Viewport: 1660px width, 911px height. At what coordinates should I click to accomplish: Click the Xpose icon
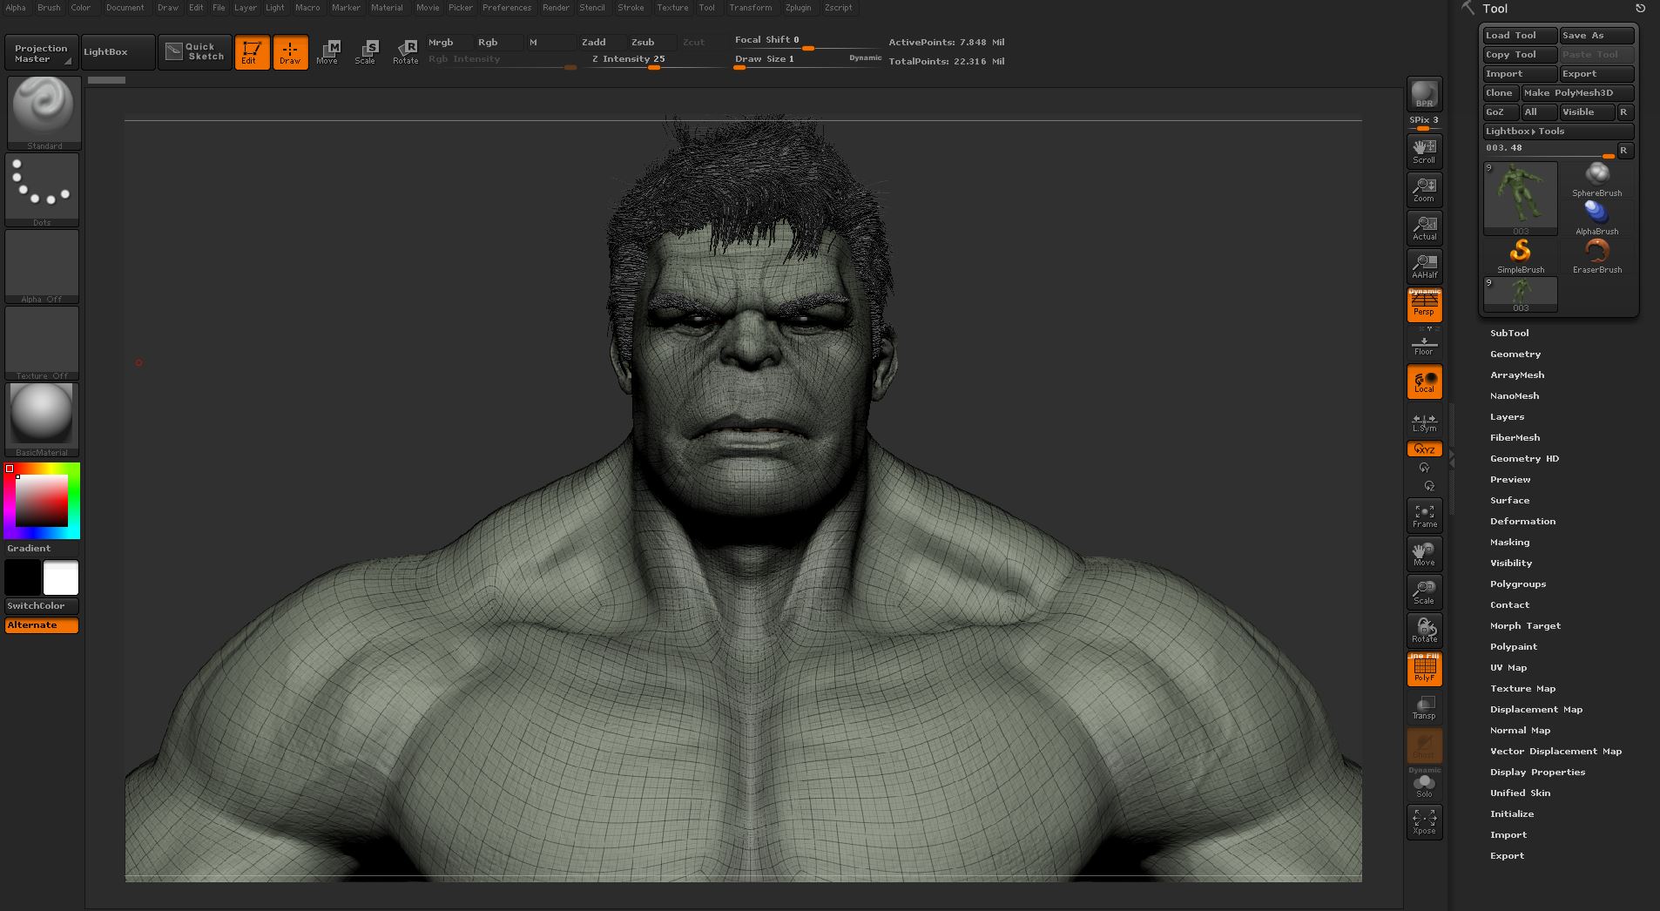(1424, 822)
